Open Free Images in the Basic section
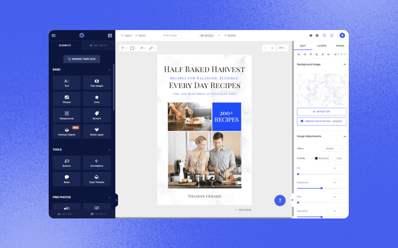The width and height of the screenshot is (398, 248). click(97, 82)
